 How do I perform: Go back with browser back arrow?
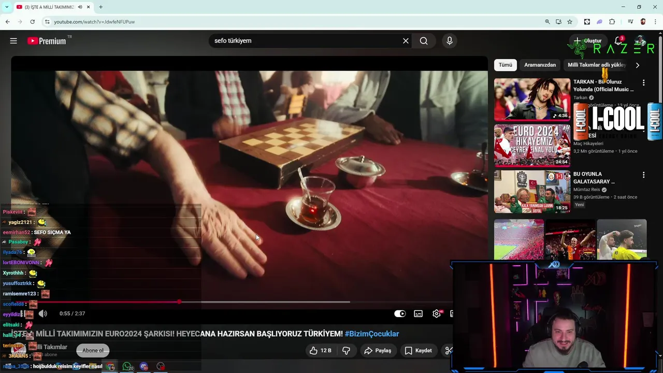7,22
